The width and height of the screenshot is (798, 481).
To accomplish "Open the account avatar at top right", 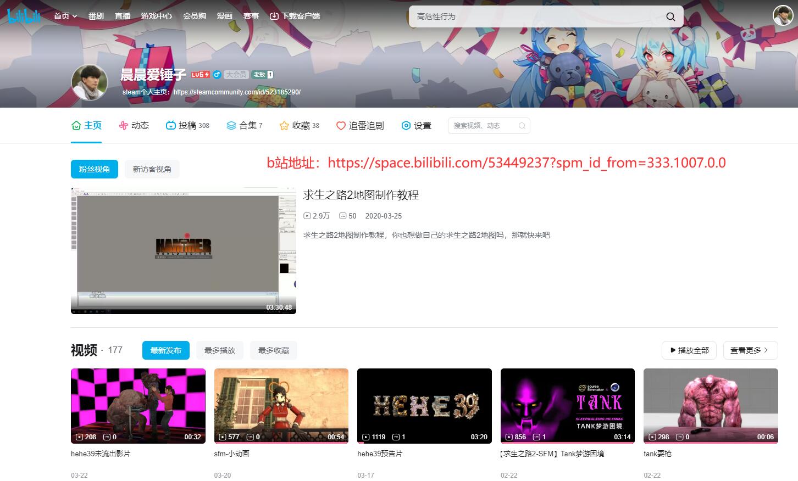I will coord(783,15).
